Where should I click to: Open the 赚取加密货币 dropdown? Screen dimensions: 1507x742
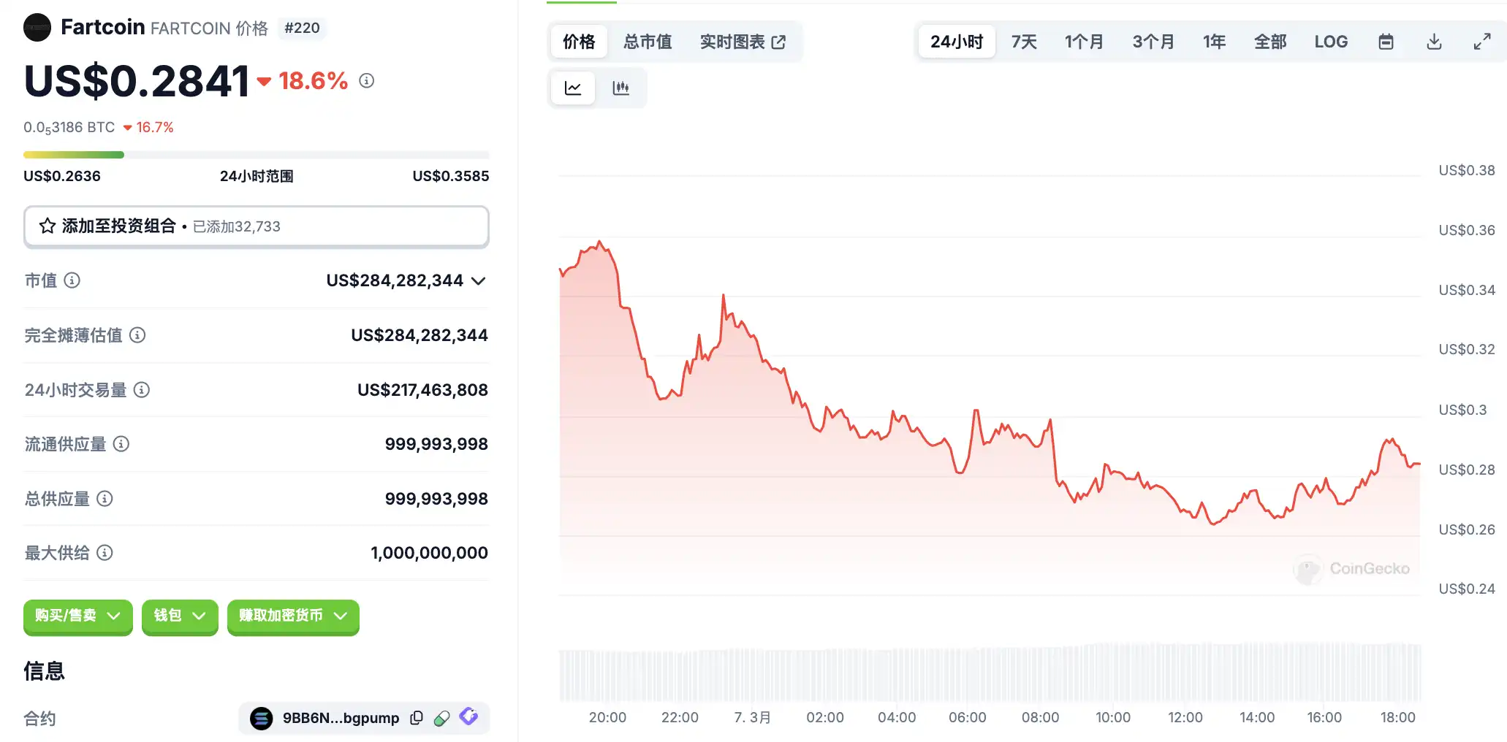[292, 616]
